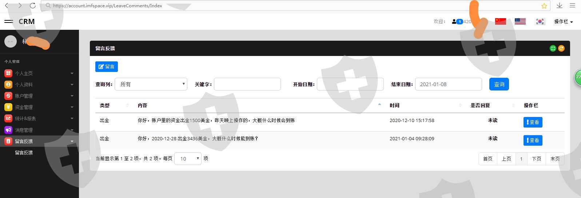Screen dimensions: 581x198
Task: Open the 操作栏 dropdown in header
Action: click(564, 22)
